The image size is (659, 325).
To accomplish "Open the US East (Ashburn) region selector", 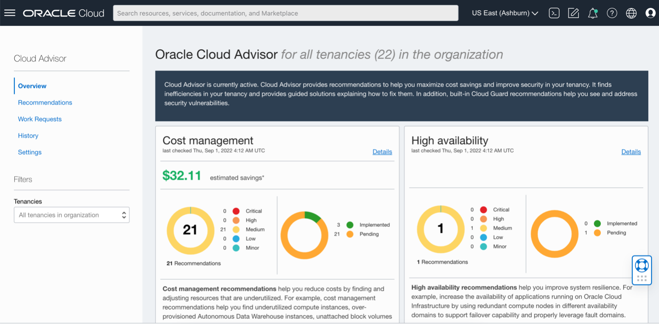I will click(505, 13).
